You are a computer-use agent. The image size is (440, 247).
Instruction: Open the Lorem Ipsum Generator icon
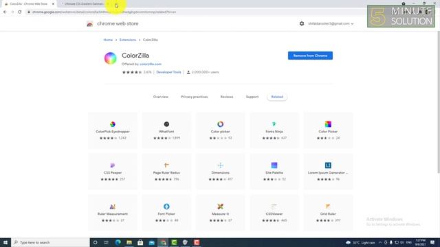click(328, 165)
